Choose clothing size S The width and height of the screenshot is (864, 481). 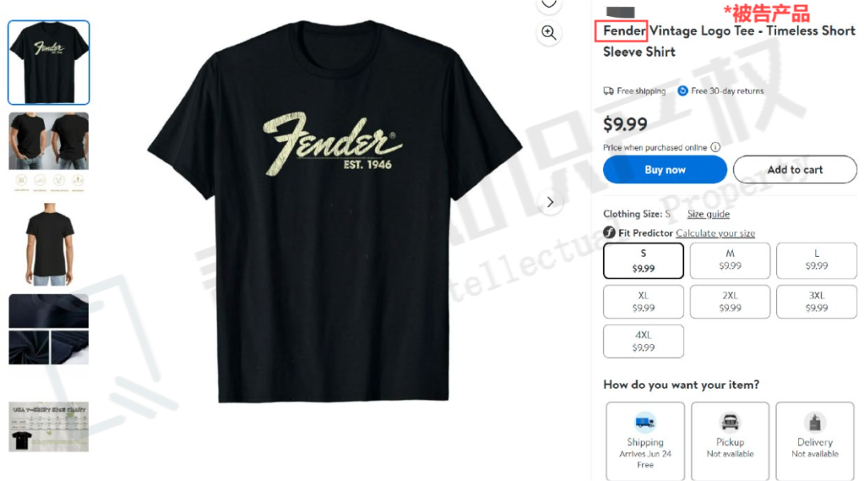(643, 261)
